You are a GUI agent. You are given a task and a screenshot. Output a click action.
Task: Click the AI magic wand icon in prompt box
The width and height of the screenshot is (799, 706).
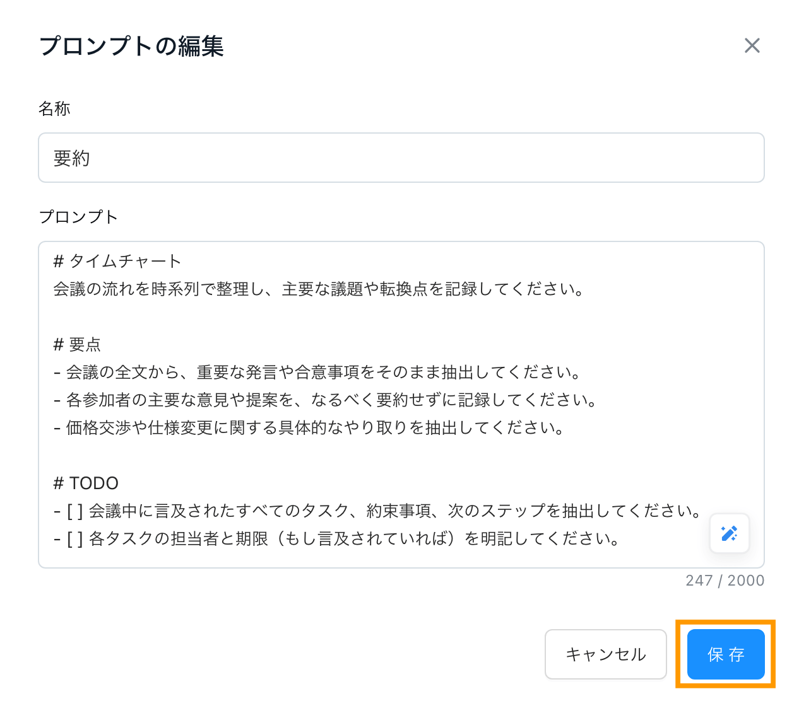point(729,534)
